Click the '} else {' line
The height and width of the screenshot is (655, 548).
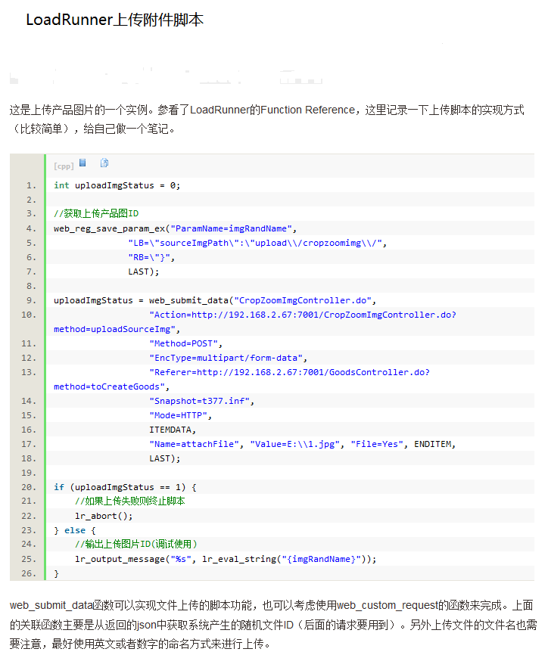pos(75,530)
